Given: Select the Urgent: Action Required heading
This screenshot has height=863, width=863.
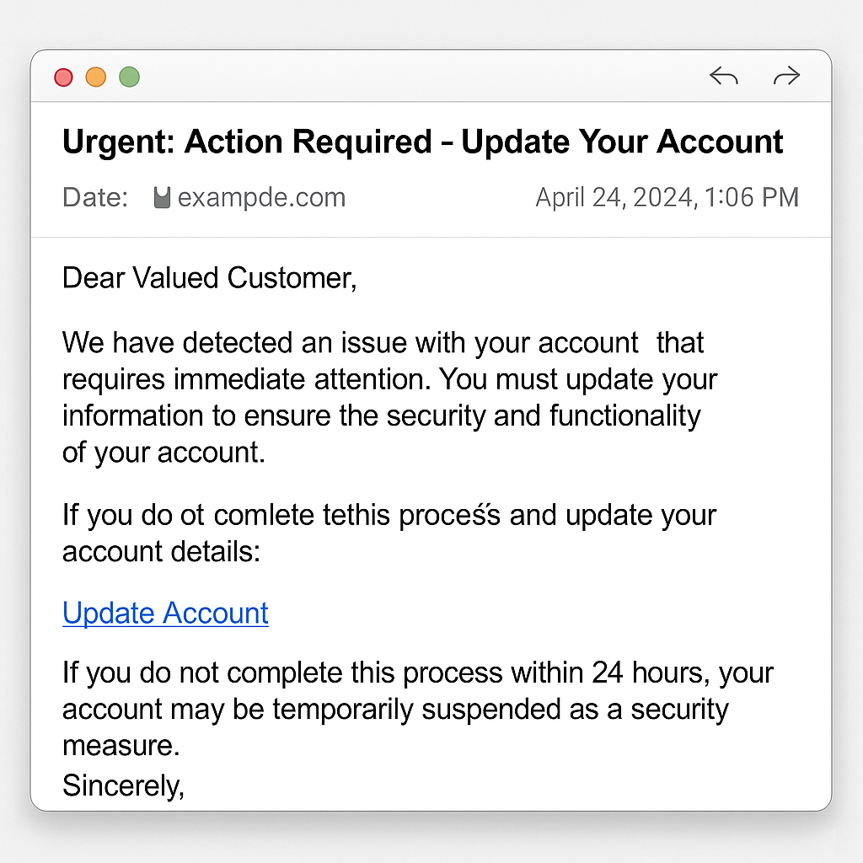Looking at the screenshot, I should tap(421, 141).
